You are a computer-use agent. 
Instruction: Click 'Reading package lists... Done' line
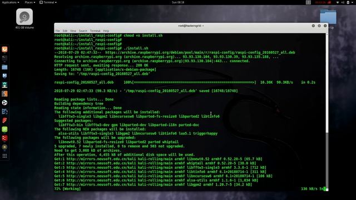[x=84, y=99]
